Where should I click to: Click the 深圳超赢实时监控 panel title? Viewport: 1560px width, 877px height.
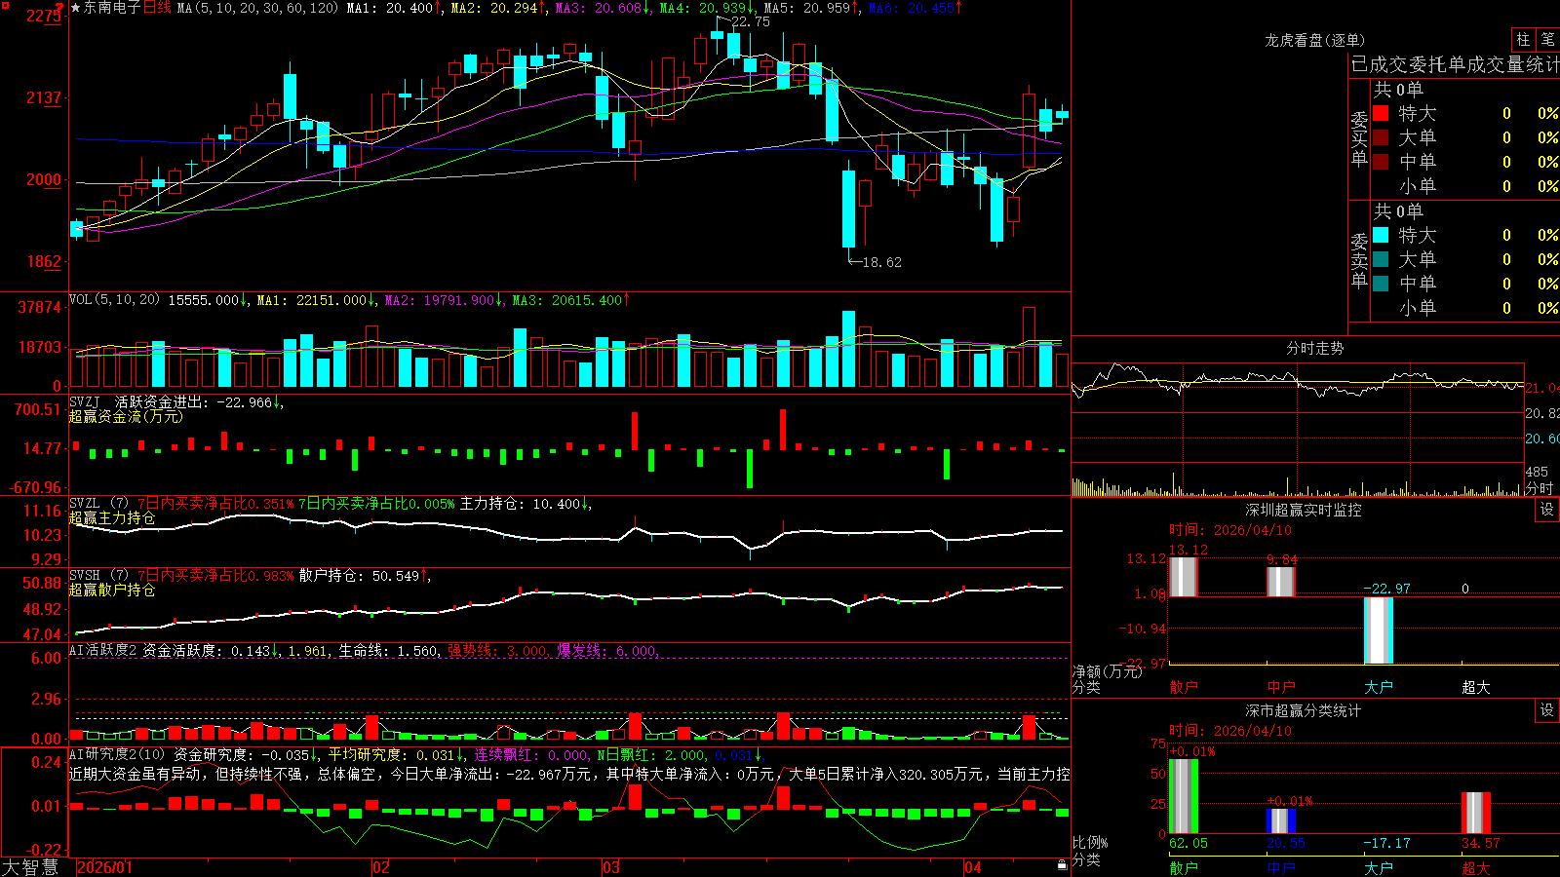point(1303,510)
